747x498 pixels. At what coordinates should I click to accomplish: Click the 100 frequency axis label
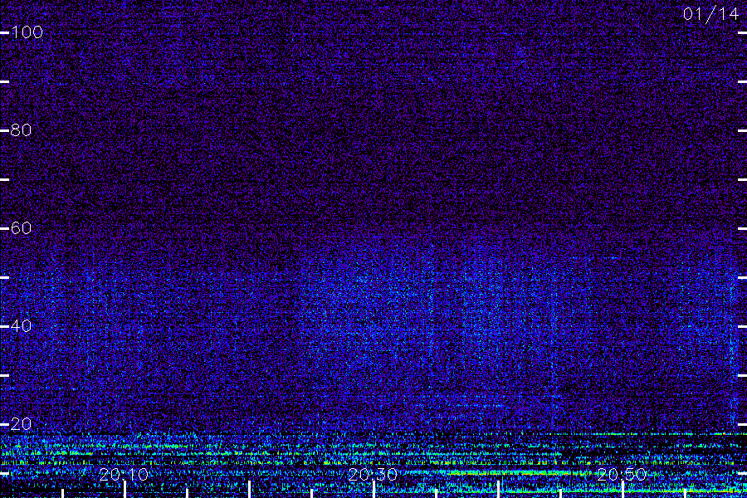coord(27,32)
